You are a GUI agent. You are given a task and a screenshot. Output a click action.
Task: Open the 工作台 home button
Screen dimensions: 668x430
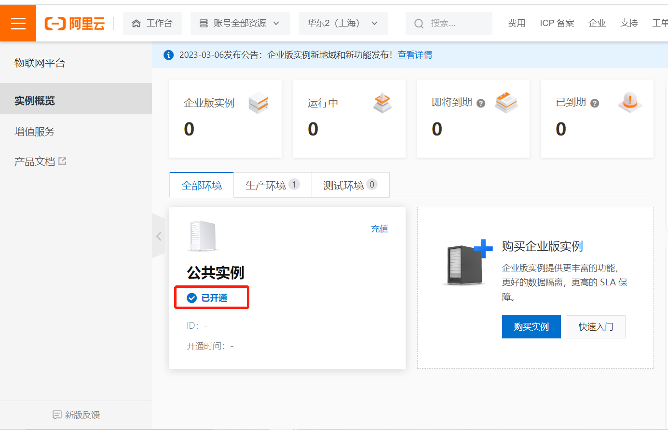coord(152,23)
